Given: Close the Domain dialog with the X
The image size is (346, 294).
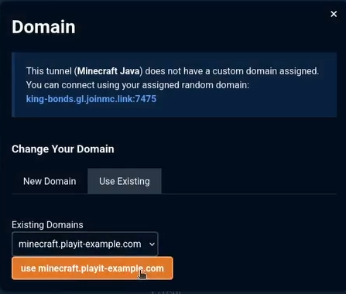Looking at the screenshot, I should (x=334, y=14).
